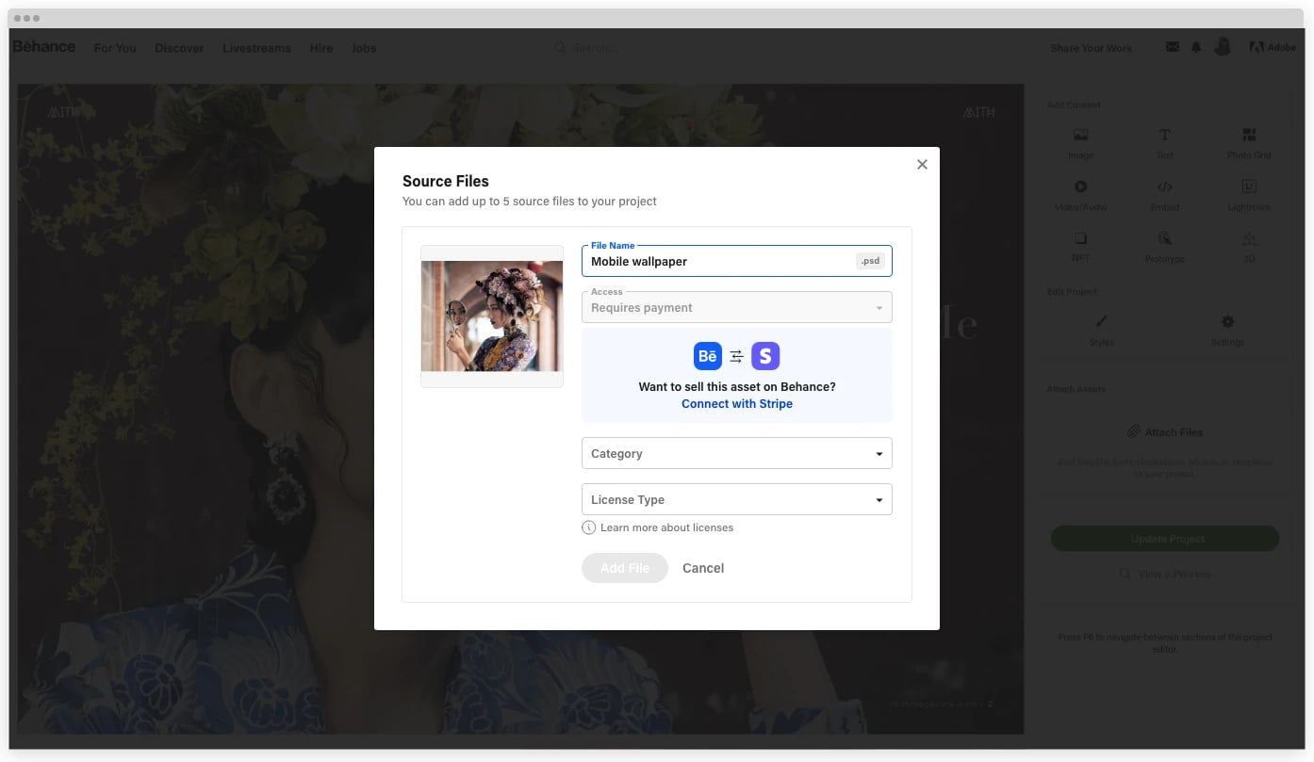Click the Stripe S icon
This screenshot has height=762, width=1314.
(765, 356)
